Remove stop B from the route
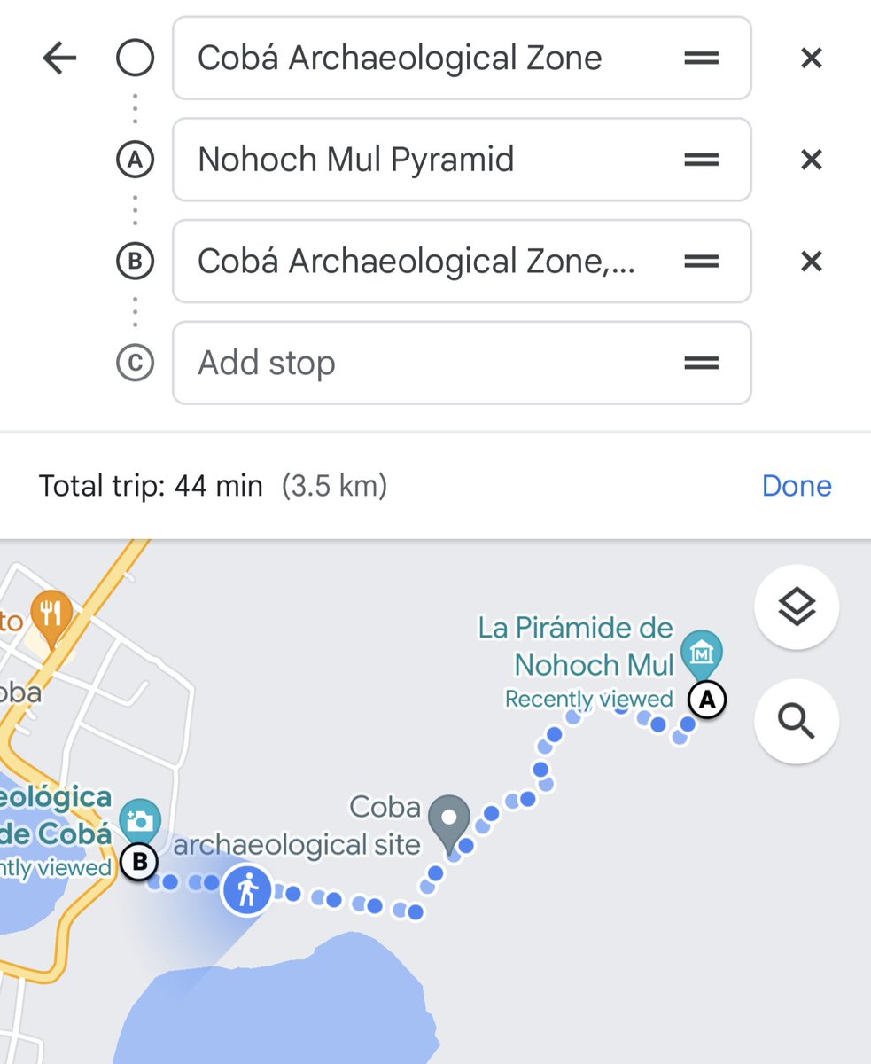Image resolution: width=871 pixels, height=1064 pixels. click(x=811, y=262)
